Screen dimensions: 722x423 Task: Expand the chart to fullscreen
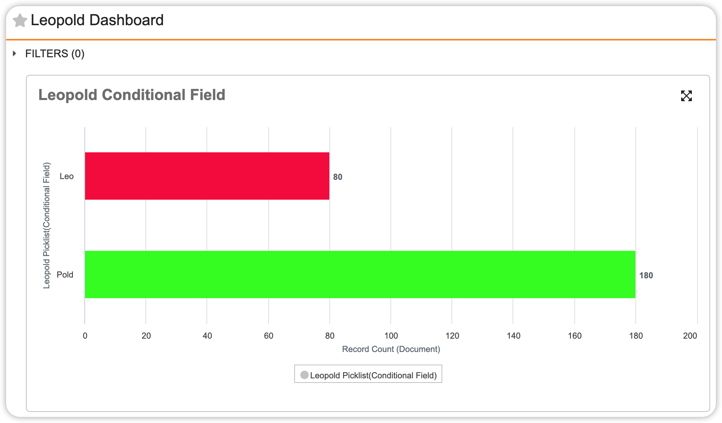tap(686, 96)
